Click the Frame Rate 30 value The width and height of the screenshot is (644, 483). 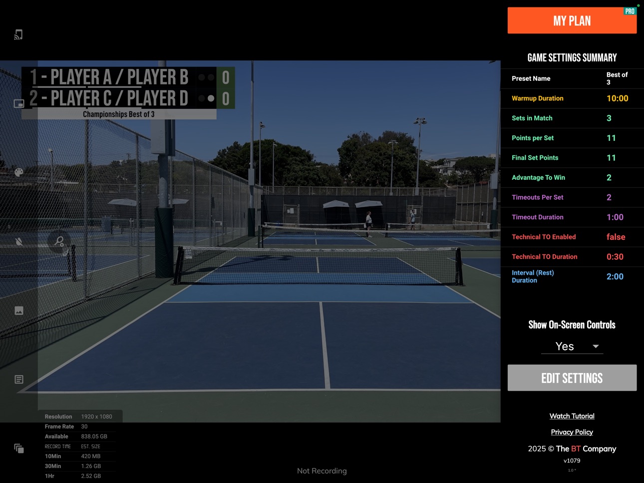click(84, 427)
